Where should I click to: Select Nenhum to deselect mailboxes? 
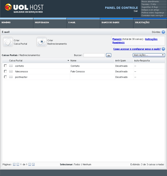pos(87,164)
